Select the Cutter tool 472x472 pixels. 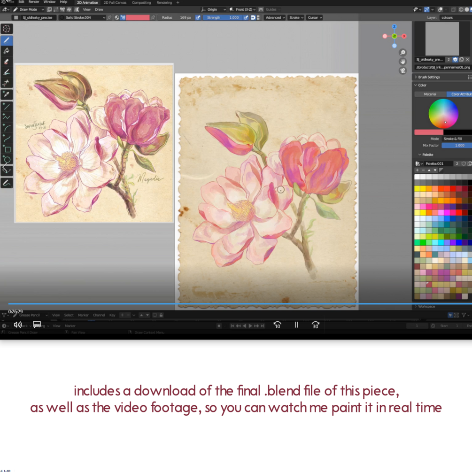[6, 83]
